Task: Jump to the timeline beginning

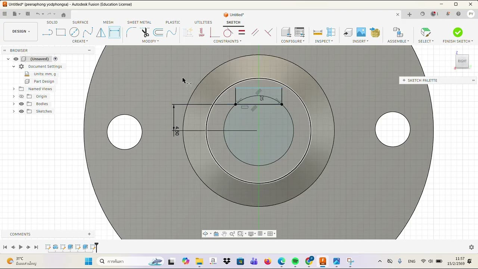Action: click(5, 247)
